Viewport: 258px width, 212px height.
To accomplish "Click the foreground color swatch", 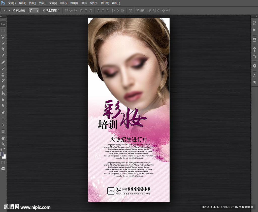I will 2,154.
